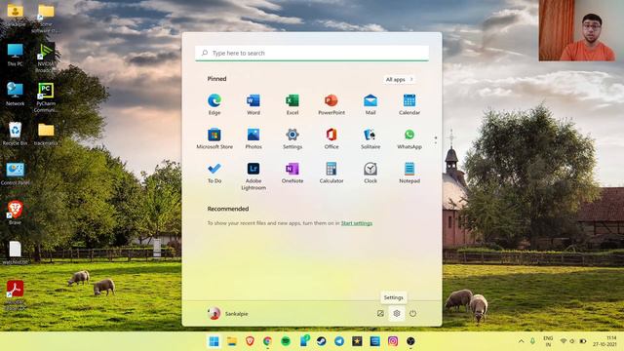Select the Adobe Acrobat desktop shortcut

[16, 294]
